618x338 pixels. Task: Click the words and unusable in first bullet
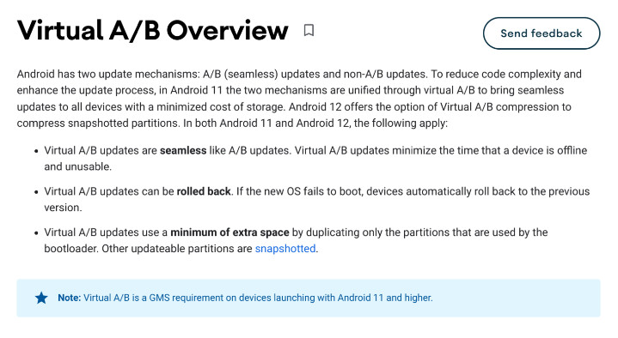click(x=76, y=166)
